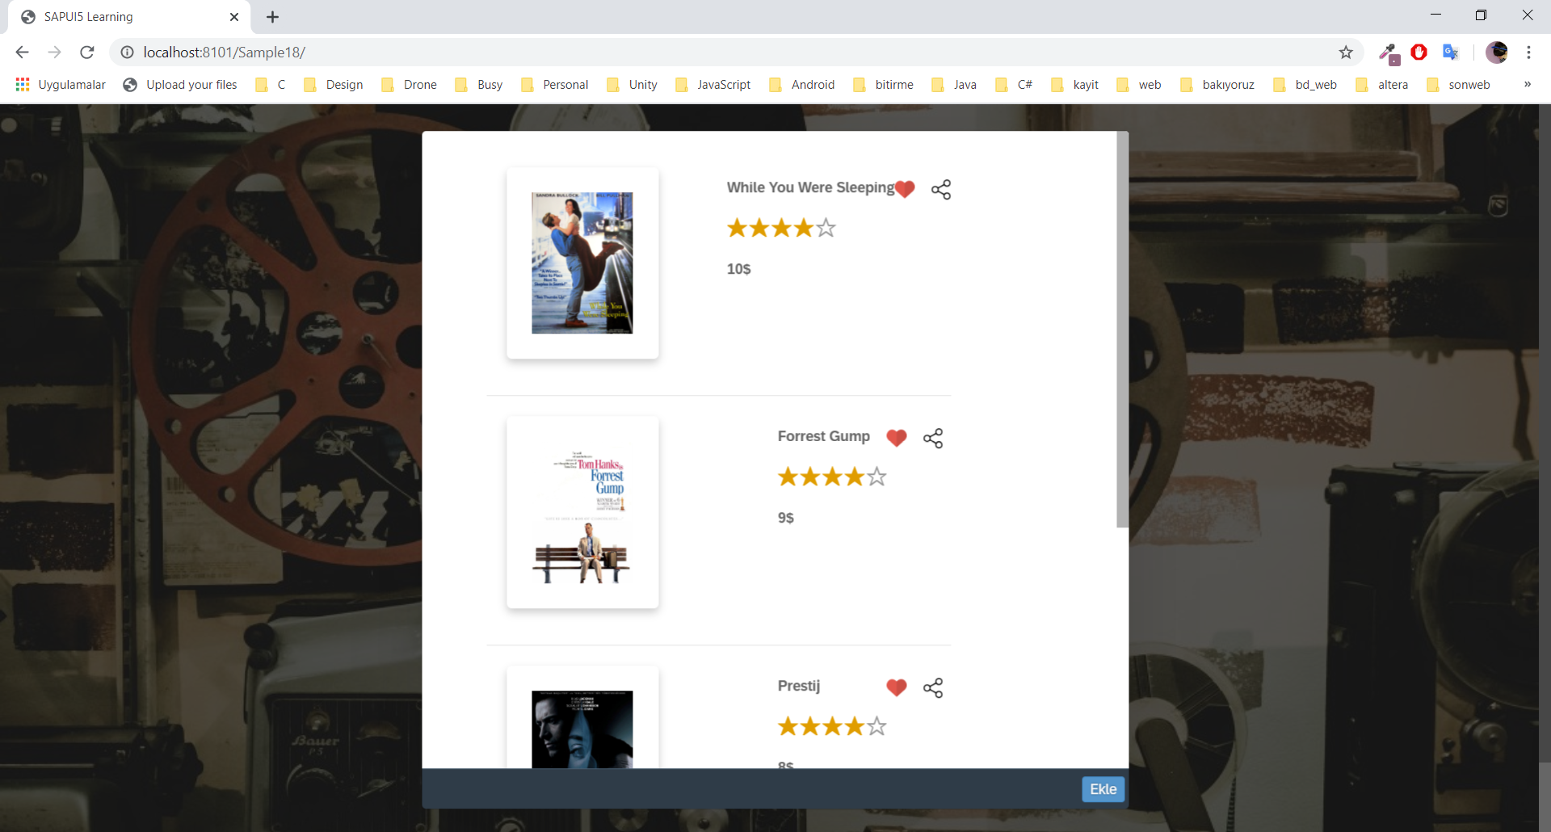Set Prestij rating stars
The image size is (1551, 832).
pos(832,726)
